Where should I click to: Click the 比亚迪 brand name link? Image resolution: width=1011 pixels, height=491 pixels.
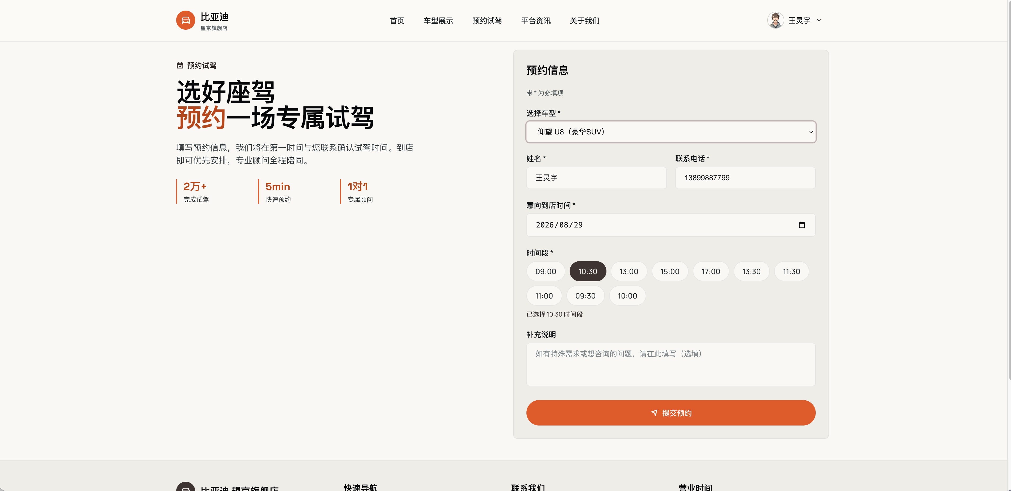pos(214,17)
